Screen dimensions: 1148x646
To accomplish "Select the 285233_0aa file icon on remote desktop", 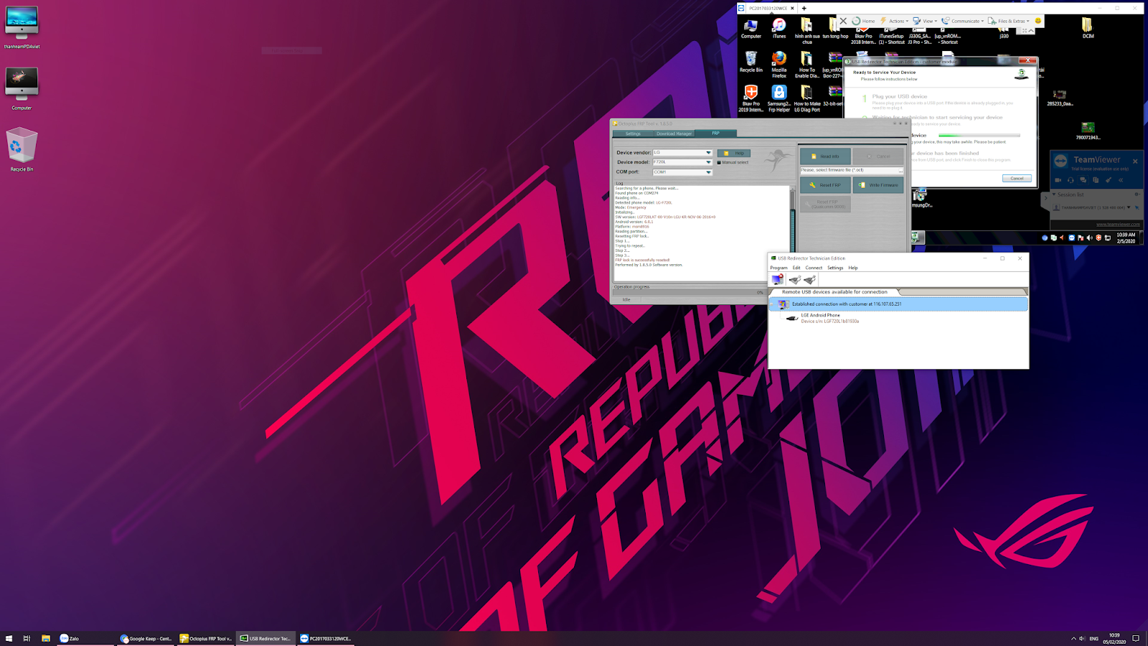I will 1060,98.
